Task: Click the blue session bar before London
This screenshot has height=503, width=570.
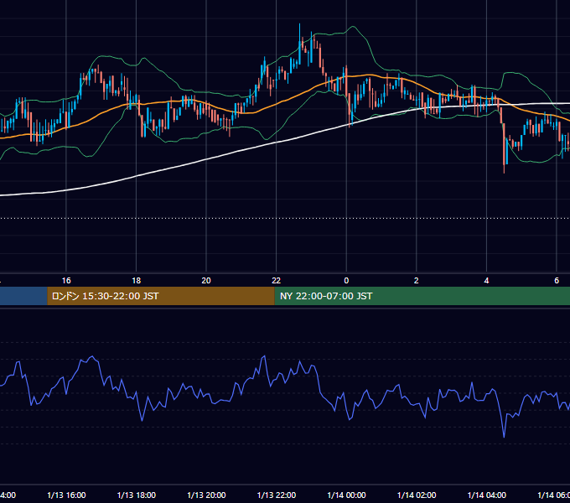Action: 23,296
